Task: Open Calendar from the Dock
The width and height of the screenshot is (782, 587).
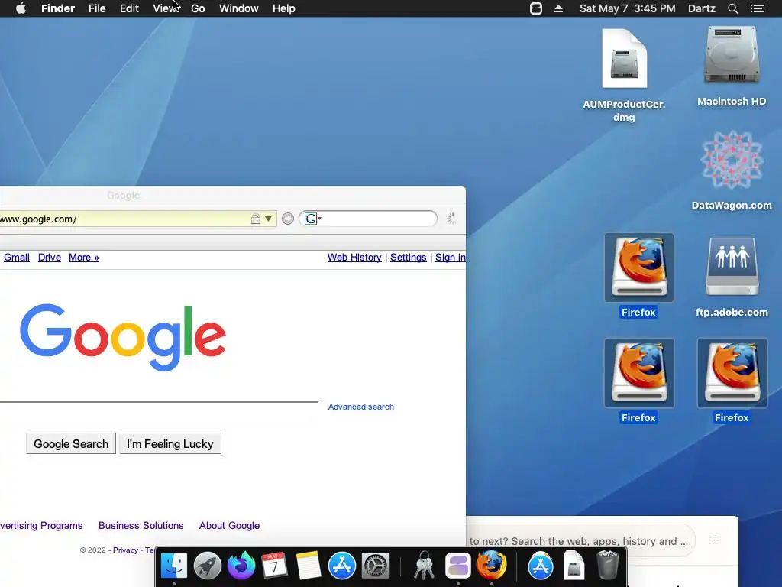Action: (274, 566)
